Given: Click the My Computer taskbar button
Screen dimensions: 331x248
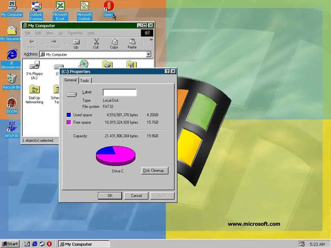Looking at the screenshot, I should click(84, 244).
